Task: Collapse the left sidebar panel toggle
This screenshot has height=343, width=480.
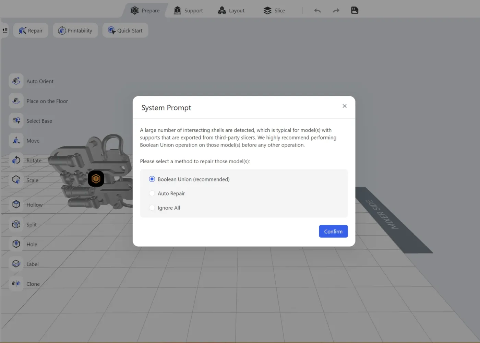Action: [5, 31]
